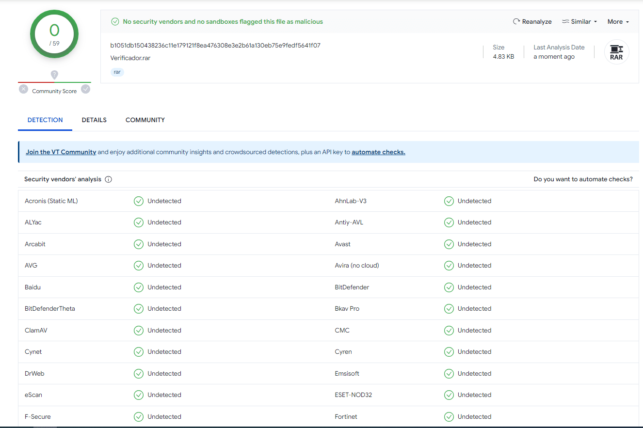The height and width of the screenshot is (428, 643).
Task: Switch to the Details tab
Action: pos(94,120)
